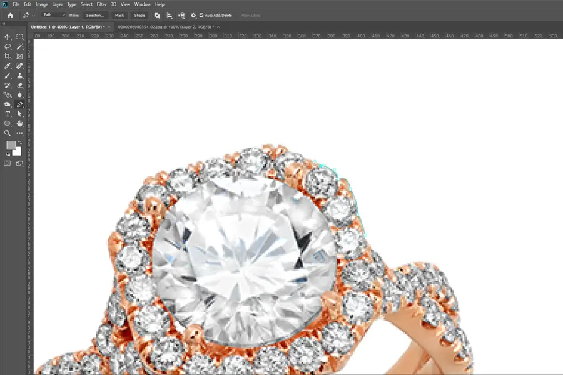Select the Rectangular Marquee tool
The image size is (563, 375).
click(x=20, y=37)
